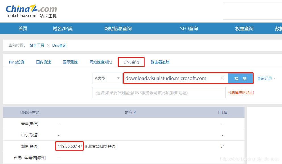Click the top-right search box
282x164 pixels.
(252, 11)
